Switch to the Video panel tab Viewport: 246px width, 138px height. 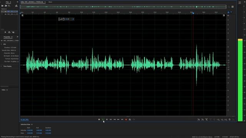pyautogui.click(x=3, y=90)
